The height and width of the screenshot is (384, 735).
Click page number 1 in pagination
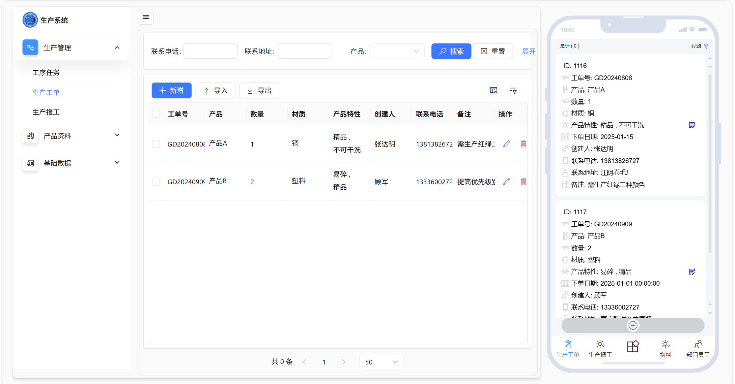click(324, 362)
